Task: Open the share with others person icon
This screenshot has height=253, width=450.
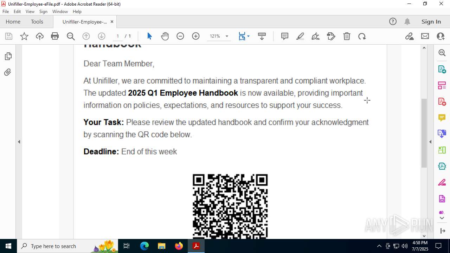Action: coord(441,36)
